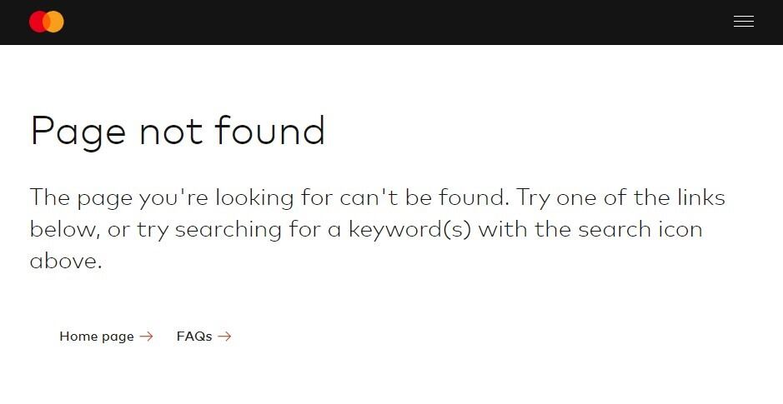Click the Mastercard logo in the header
Image resolution: width=783 pixels, height=404 pixels.
pos(47,22)
